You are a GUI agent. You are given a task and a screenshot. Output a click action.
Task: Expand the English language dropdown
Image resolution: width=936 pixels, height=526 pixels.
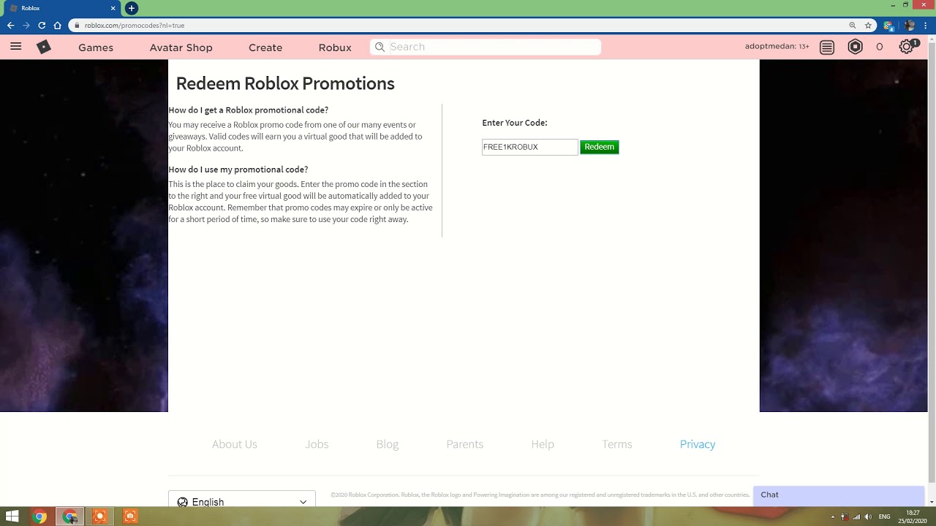point(242,500)
